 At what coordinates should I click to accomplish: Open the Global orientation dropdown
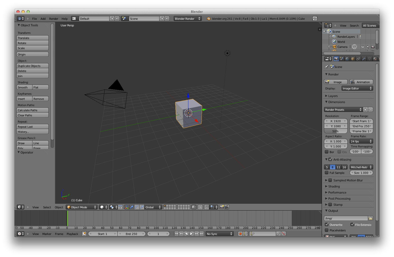point(153,207)
